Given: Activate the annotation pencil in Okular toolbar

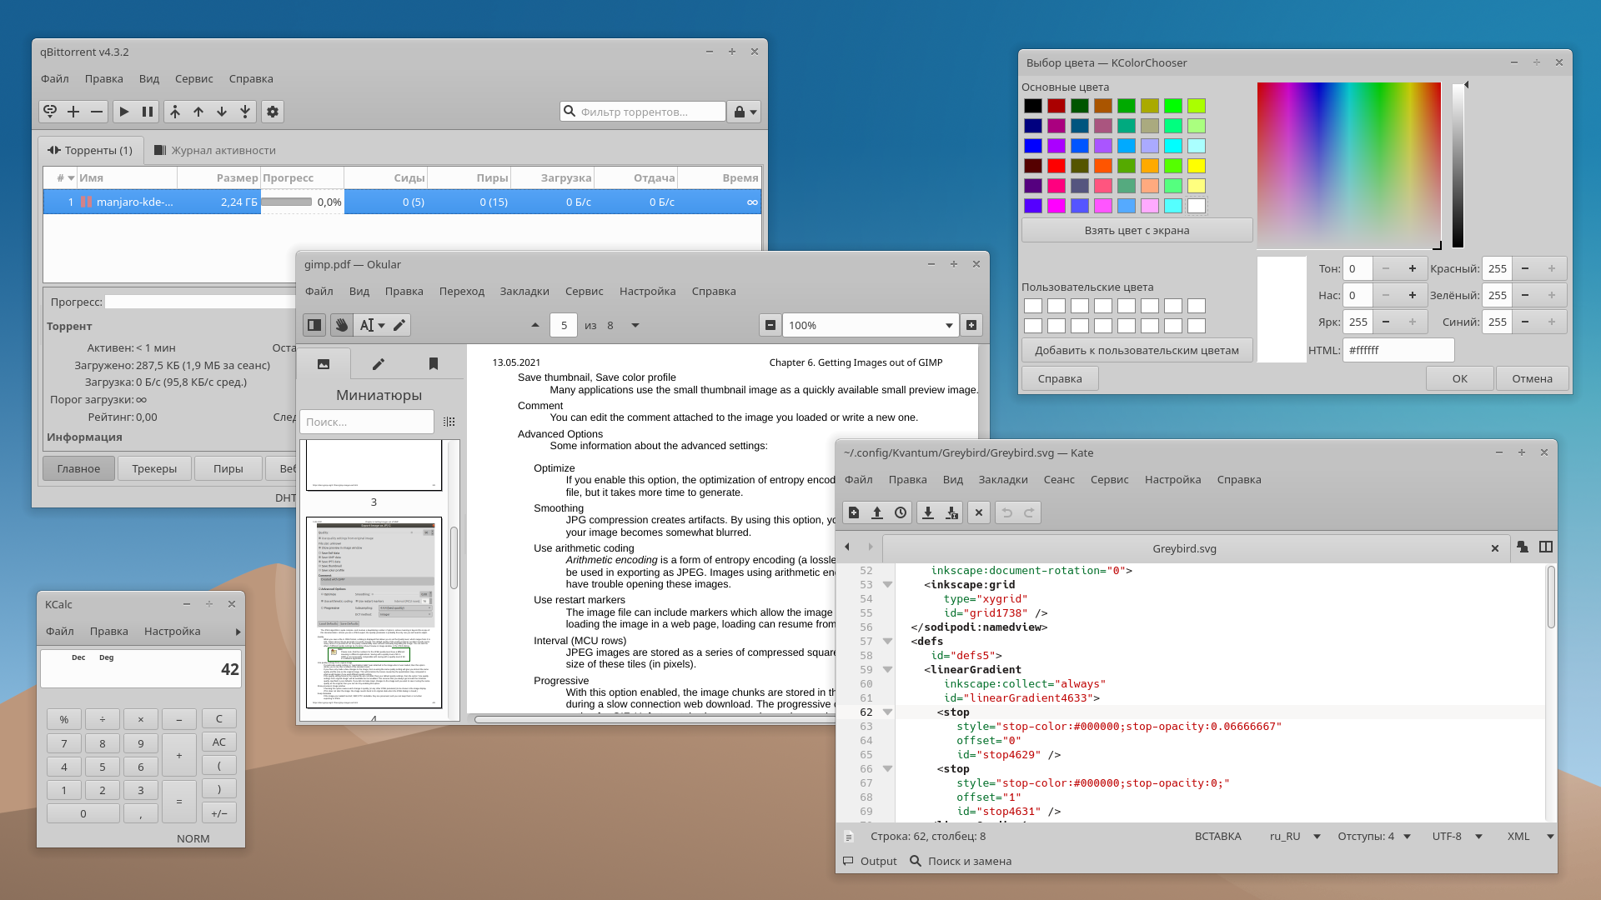Looking at the screenshot, I should [x=399, y=325].
